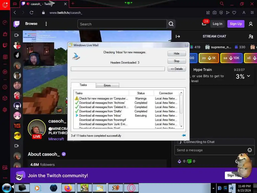
Task: Click the bits balance diamond icon
Action: pyautogui.click(x=179, y=161)
